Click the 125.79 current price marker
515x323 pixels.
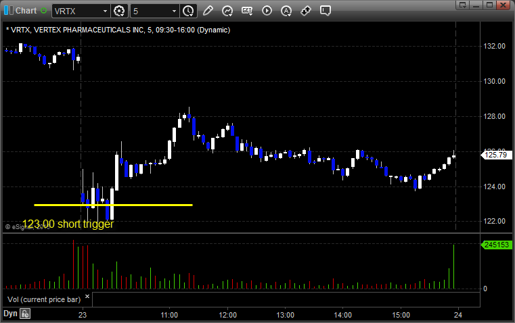pyautogui.click(x=496, y=155)
